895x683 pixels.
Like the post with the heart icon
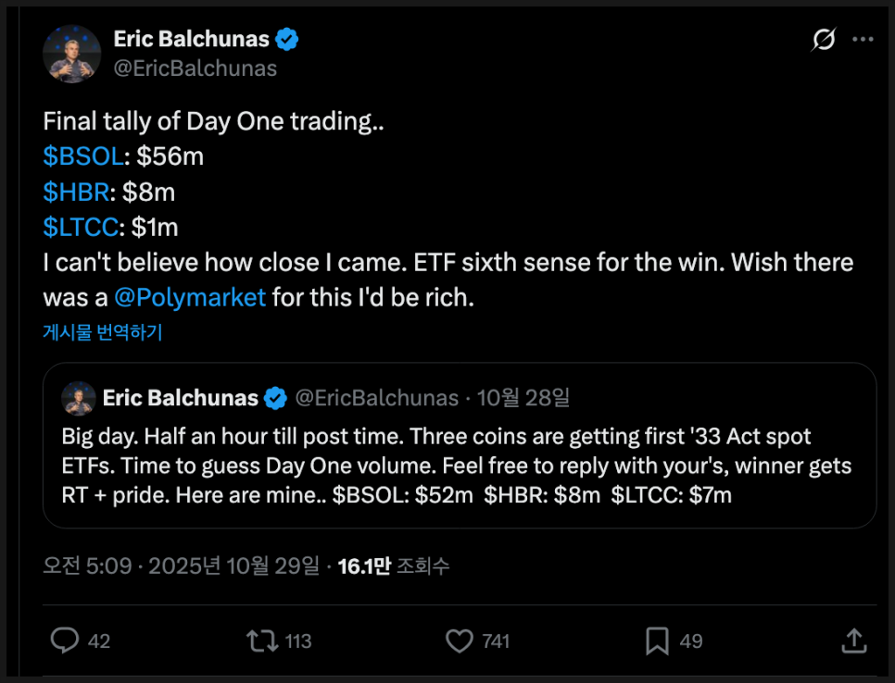(x=460, y=640)
